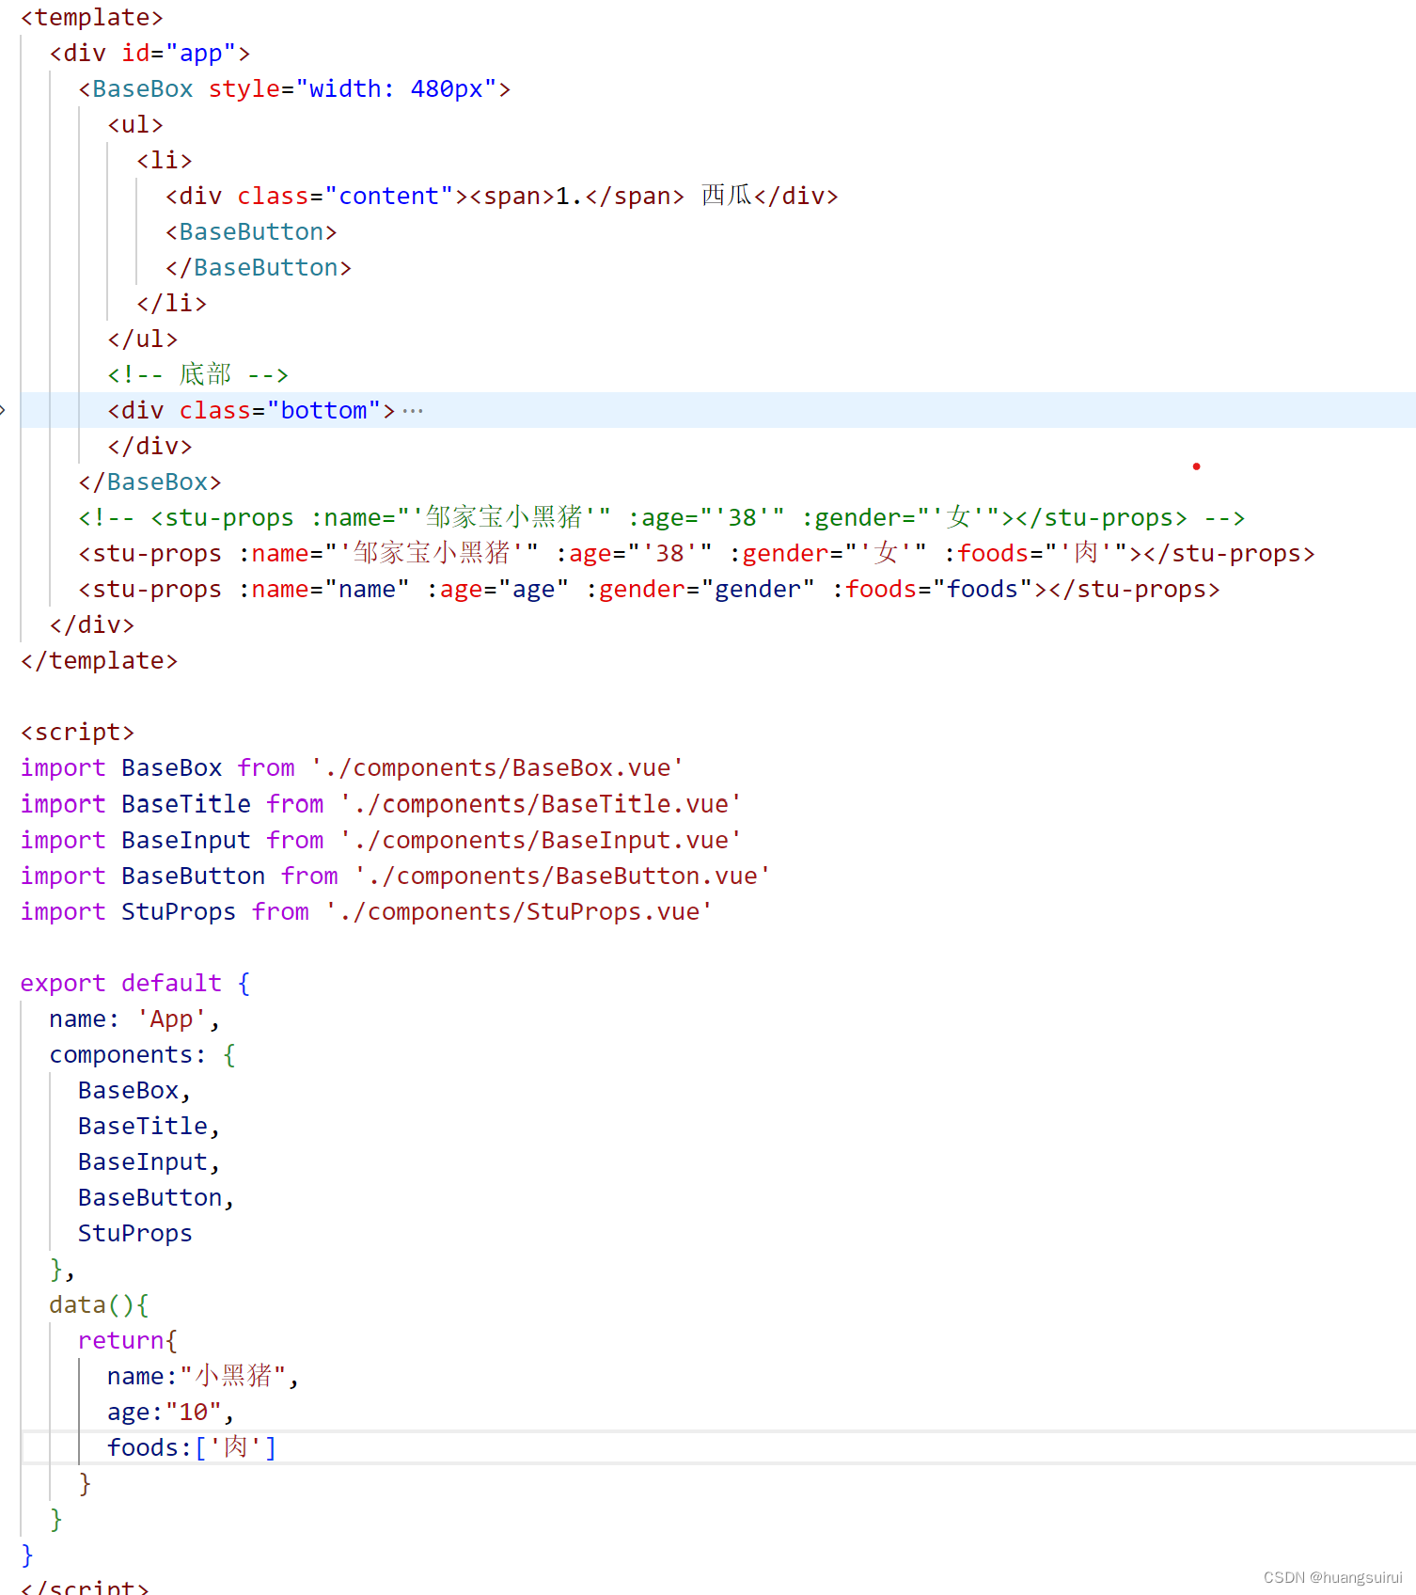Click the commented-out stu-props line

[662, 518]
